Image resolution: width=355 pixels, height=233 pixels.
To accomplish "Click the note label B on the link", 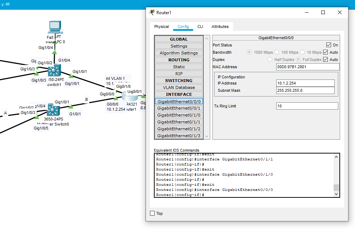I will pos(86,99).
